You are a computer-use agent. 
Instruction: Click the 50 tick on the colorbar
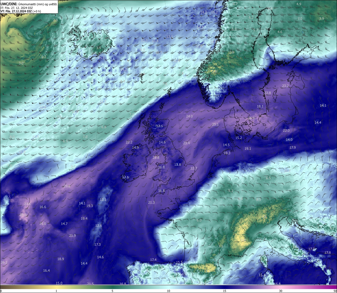click(x=335, y=291)
